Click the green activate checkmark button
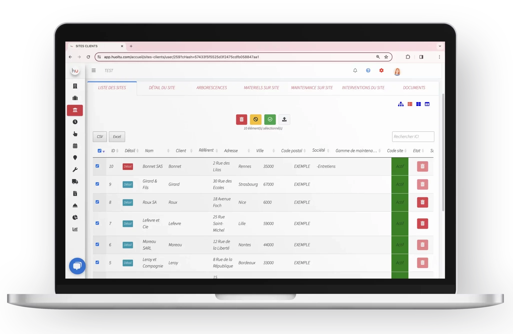The image size is (513, 334). click(x=270, y=119)
